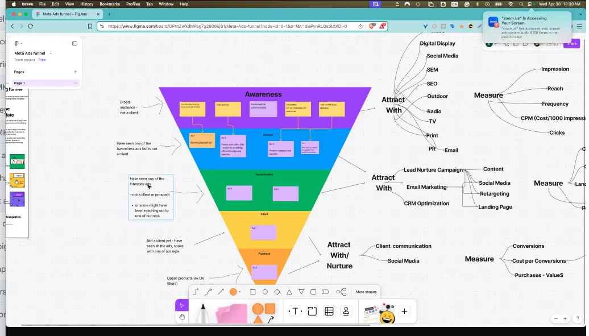Select the elbow connector line tool
Viewport: 589px width, 336px height.
click(x=196, y=292)
